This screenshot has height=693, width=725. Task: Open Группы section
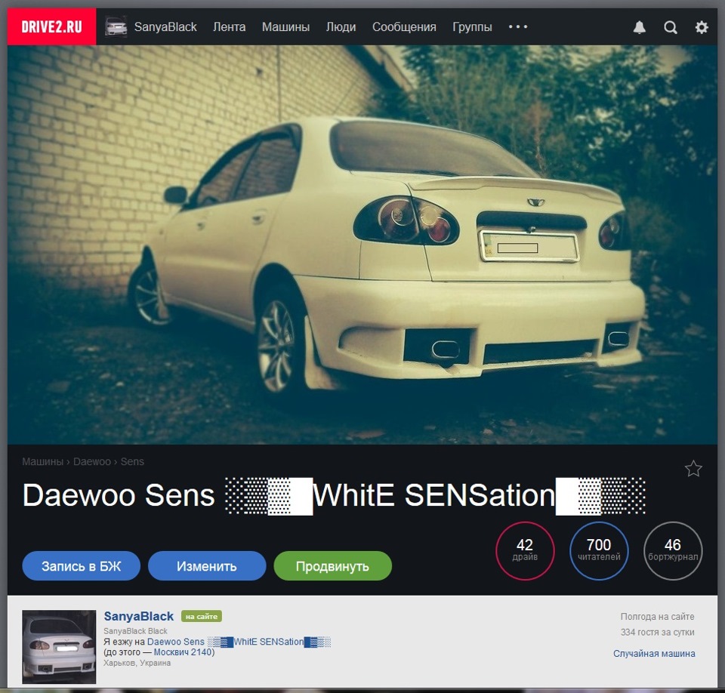pos(472,27)
